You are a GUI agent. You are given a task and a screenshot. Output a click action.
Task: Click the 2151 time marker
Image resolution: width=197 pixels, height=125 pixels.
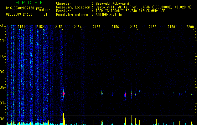coord(21,27)
